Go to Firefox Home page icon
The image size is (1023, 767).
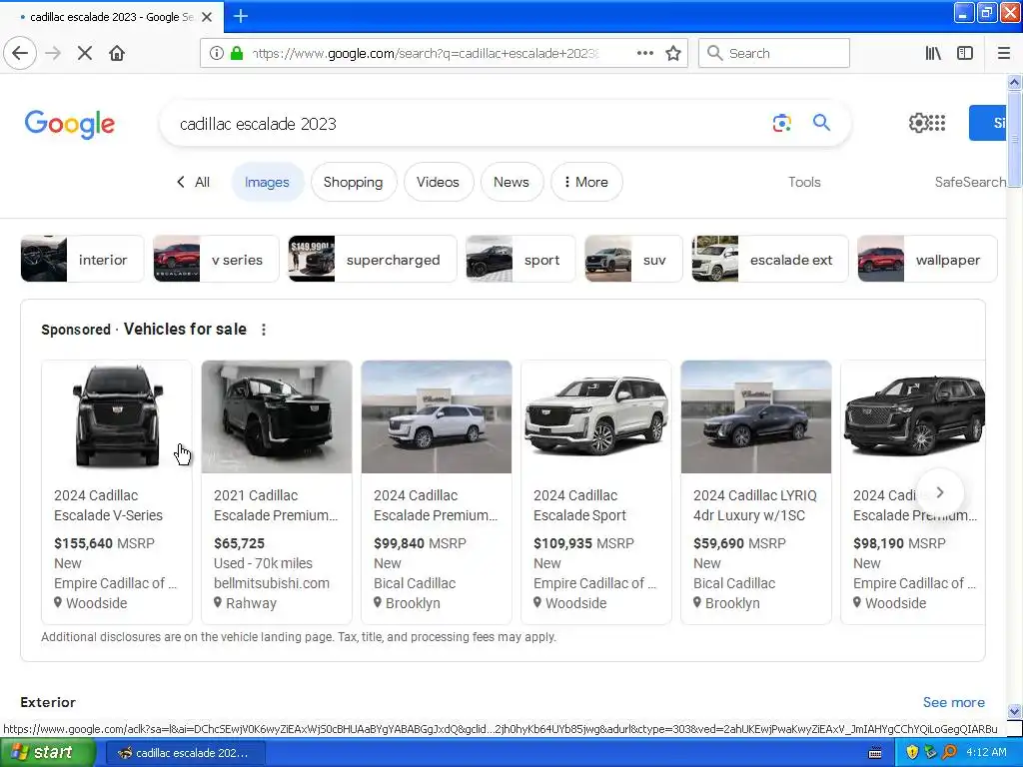pos(117,53)
